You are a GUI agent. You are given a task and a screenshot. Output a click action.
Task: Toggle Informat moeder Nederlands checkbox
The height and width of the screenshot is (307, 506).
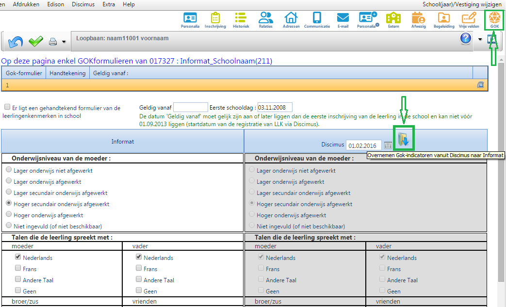pos(18,257)
